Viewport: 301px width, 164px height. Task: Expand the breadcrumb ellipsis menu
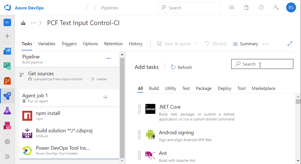(x=33, y=23)
